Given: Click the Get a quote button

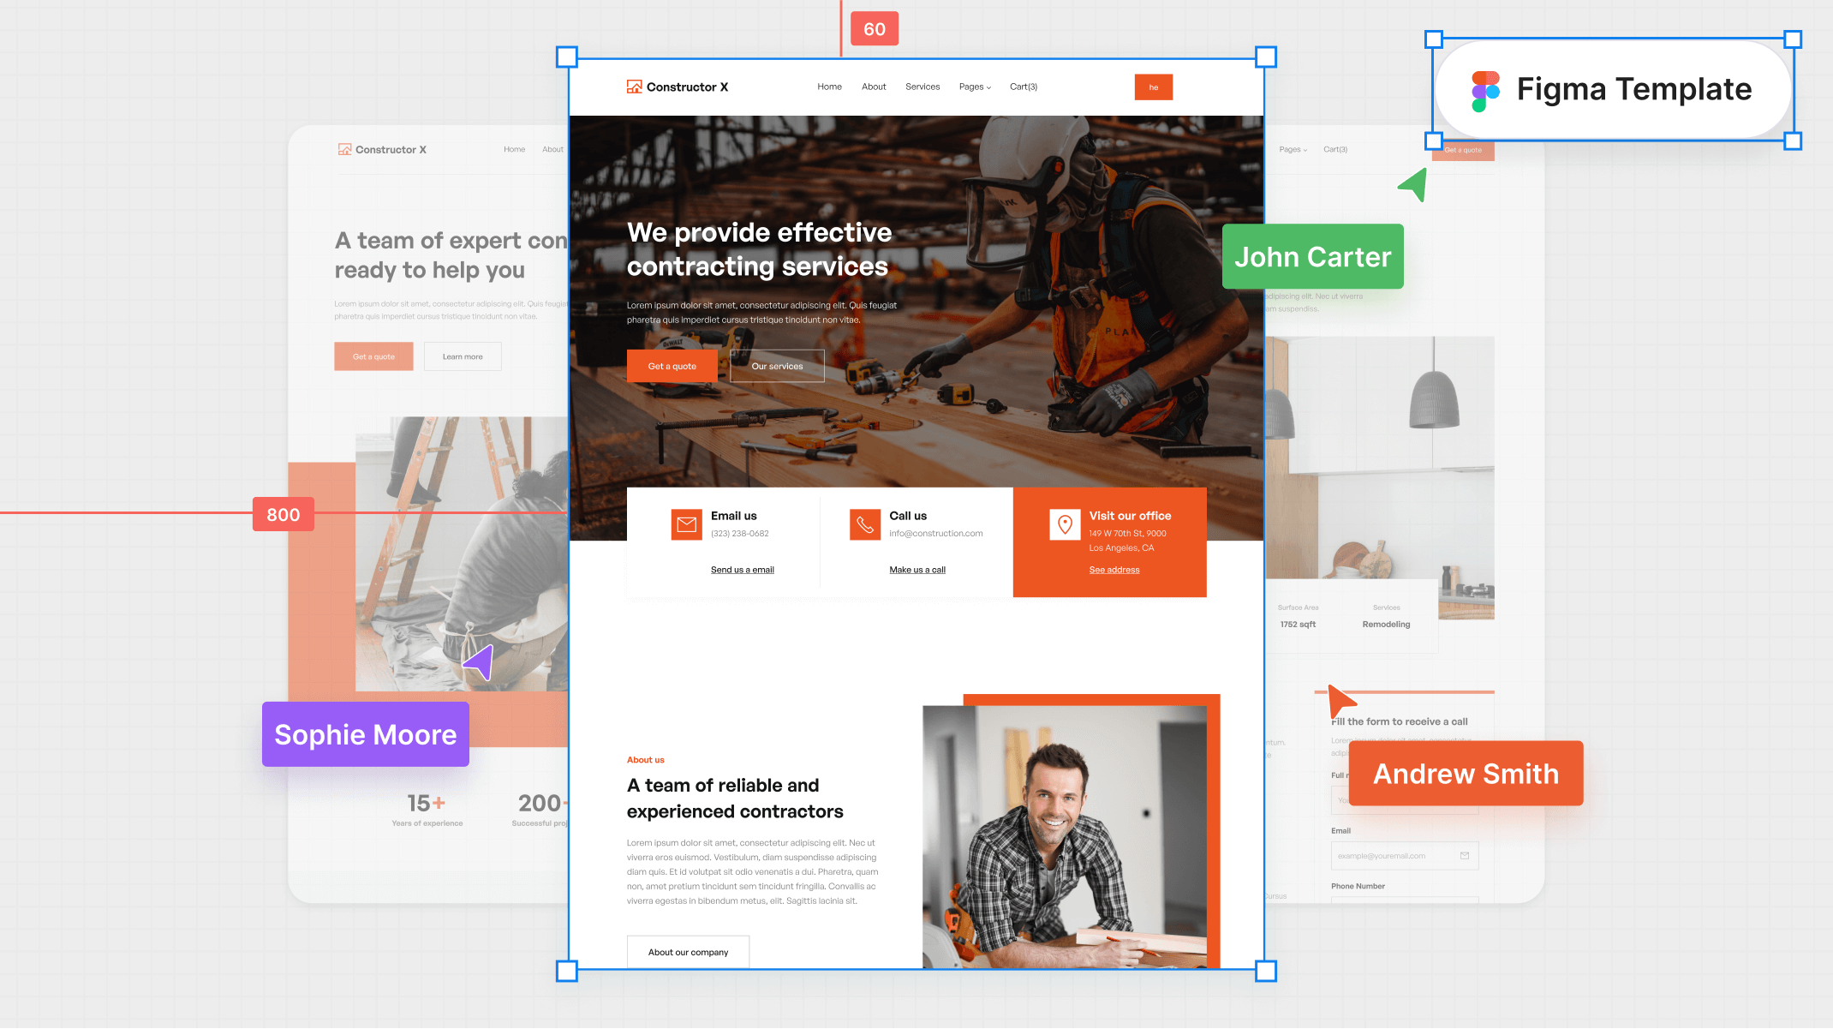Looking at the screenshot, I should pos(672,364).
